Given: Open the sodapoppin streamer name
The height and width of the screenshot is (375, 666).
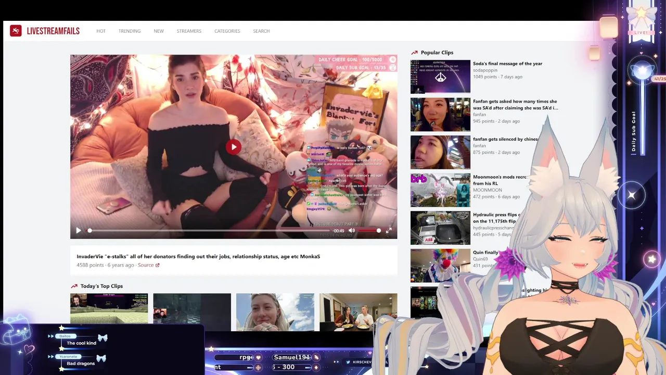Looking at the screenshot, I should click(485, 70).
